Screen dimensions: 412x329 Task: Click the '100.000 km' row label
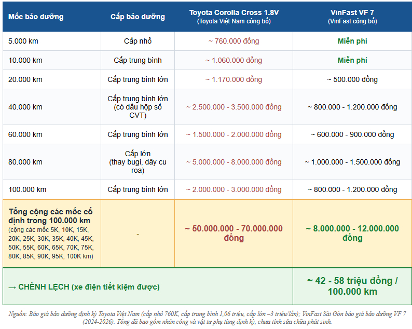pos(28,189)
